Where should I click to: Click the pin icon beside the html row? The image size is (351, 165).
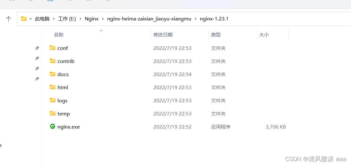point(37,79)
